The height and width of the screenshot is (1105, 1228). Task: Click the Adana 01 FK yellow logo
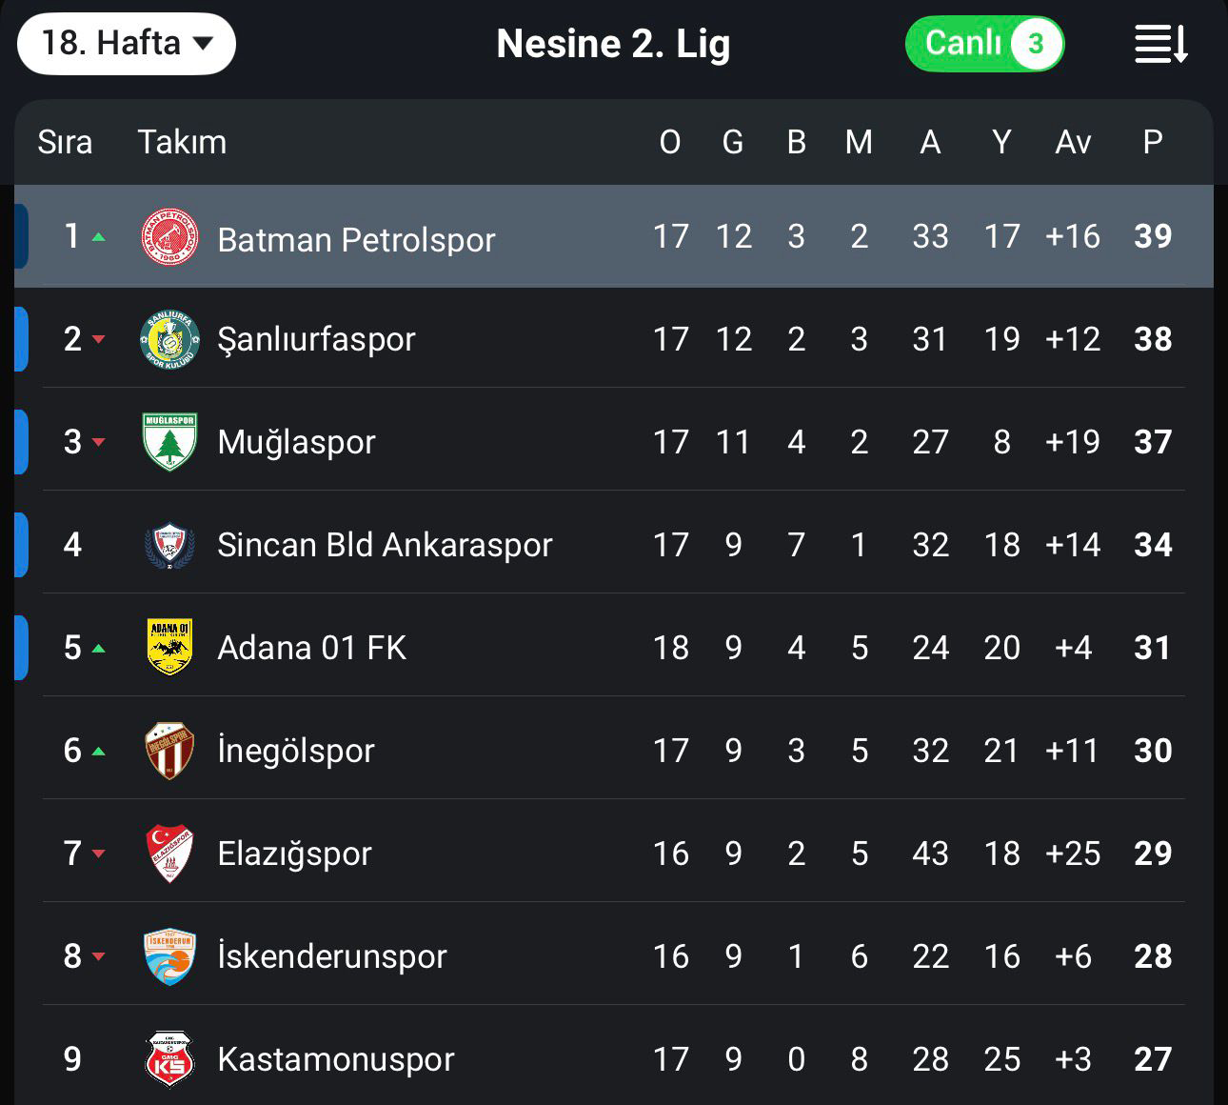pos(169,648)
